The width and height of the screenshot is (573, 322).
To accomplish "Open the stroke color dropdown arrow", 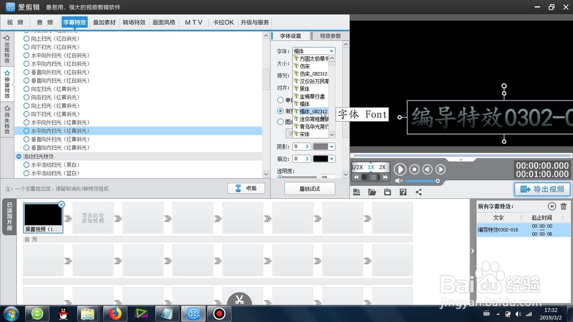I will (331, 159).
